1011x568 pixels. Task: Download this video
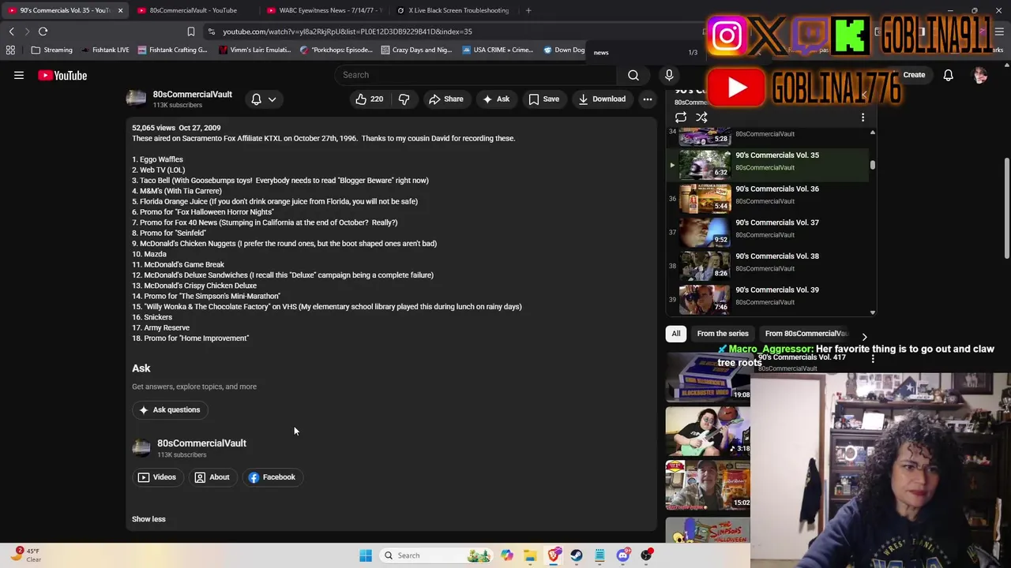[602, 99]
